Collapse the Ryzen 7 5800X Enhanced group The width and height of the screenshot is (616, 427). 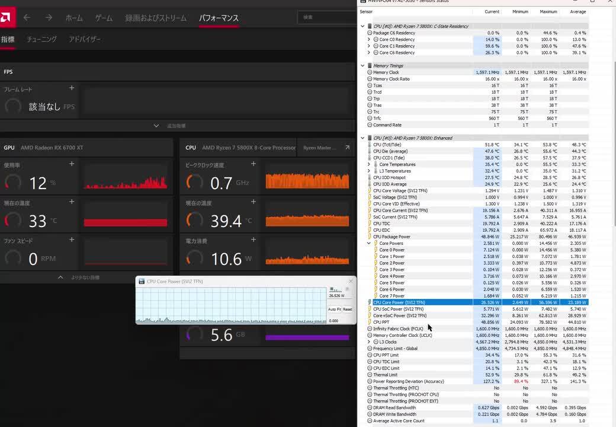[x=362, y=138]
